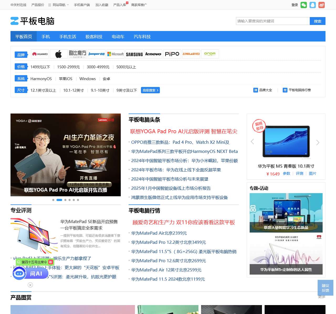Select the second carousel indicator dot
Image resolution: width=336 pixels, height=314 pixels.
(x=59, y=200)
